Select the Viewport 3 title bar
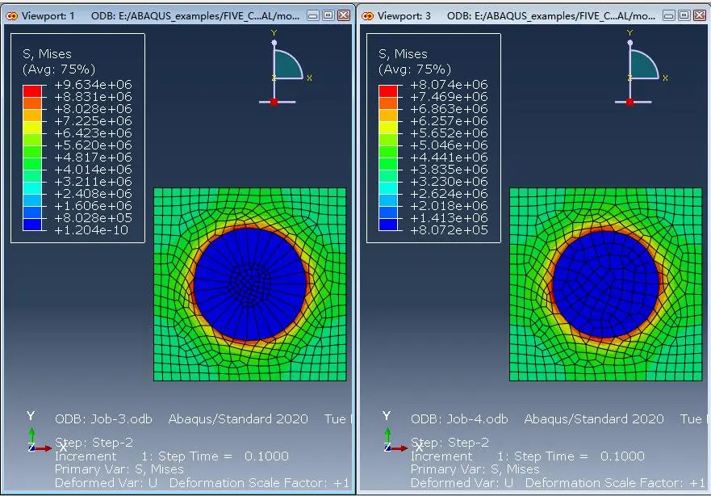The width and height of the screenshot is (711, 496). point(533,16)
